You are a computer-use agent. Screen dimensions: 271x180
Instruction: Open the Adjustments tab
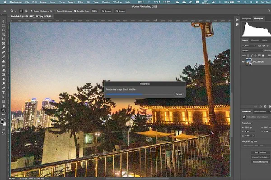click(260, 111)
